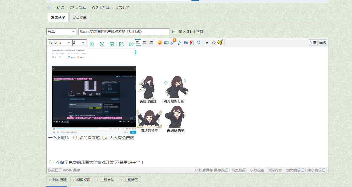352x187 pixels.
Task: Click 清除内容 to clear content
Action: point(275,170)
